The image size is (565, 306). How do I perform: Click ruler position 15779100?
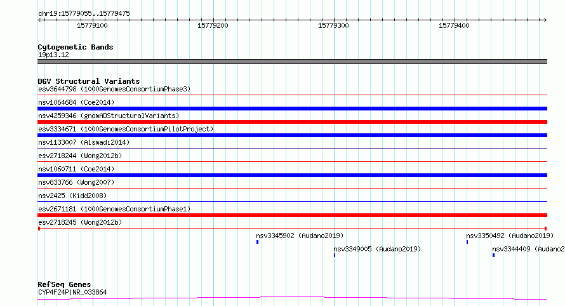coord(92,25)
